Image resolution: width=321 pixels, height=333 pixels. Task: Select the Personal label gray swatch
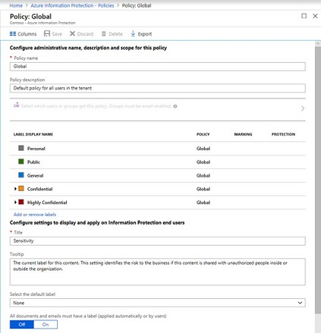coord(21,148)
